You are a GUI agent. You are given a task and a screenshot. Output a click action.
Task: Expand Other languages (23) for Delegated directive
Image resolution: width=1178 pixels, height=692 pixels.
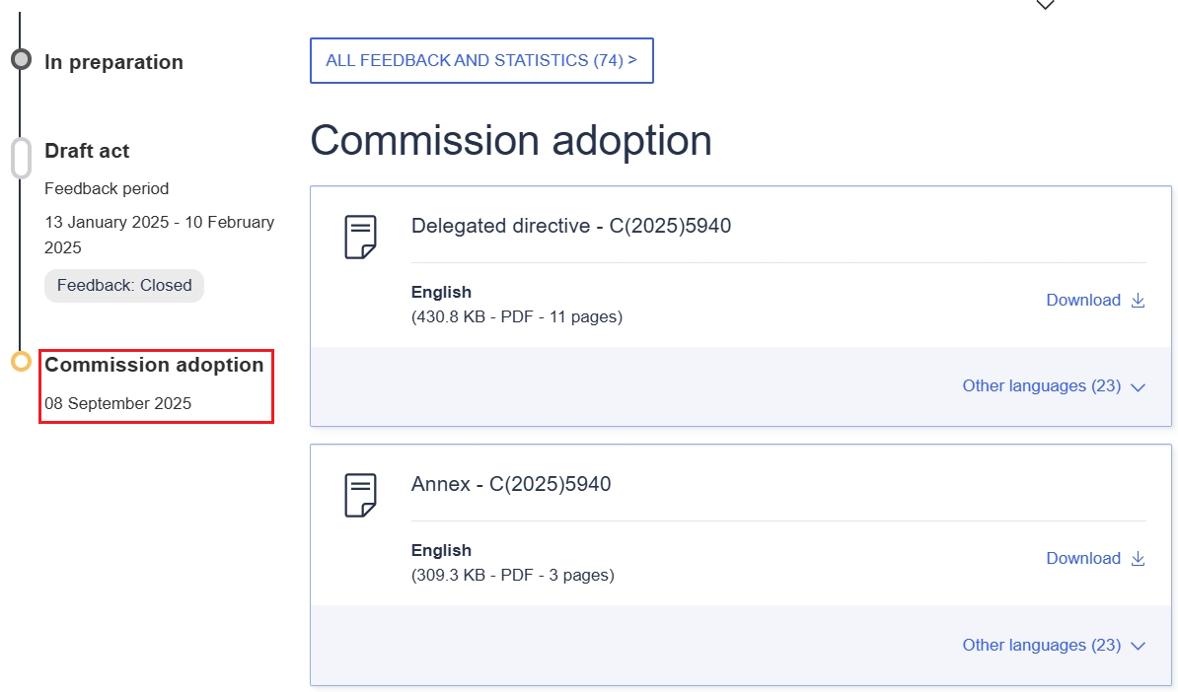pos(1041,386)
